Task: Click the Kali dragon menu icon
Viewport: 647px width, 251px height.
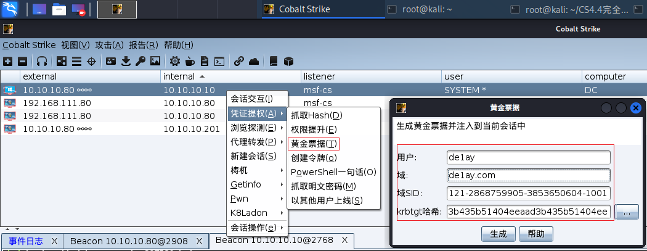Action: click(9, 9)
